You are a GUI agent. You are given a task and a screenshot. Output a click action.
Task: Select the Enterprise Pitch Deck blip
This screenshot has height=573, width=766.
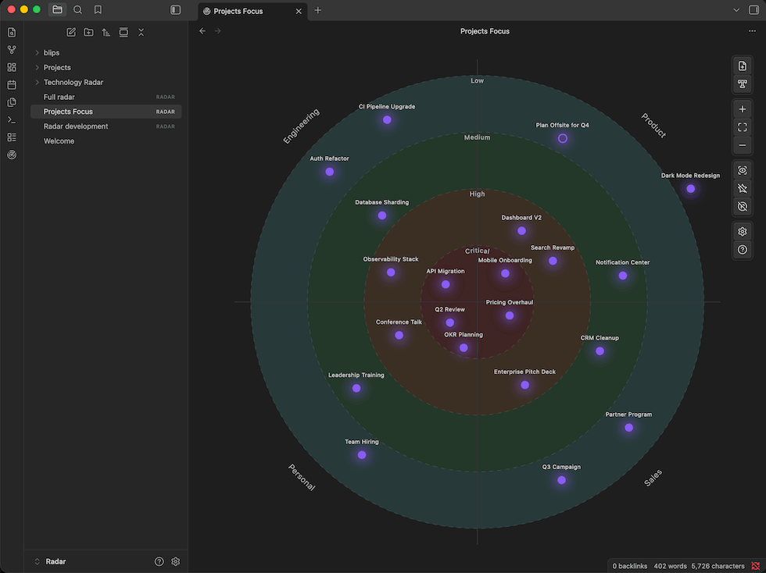click(x=524, y=385)
